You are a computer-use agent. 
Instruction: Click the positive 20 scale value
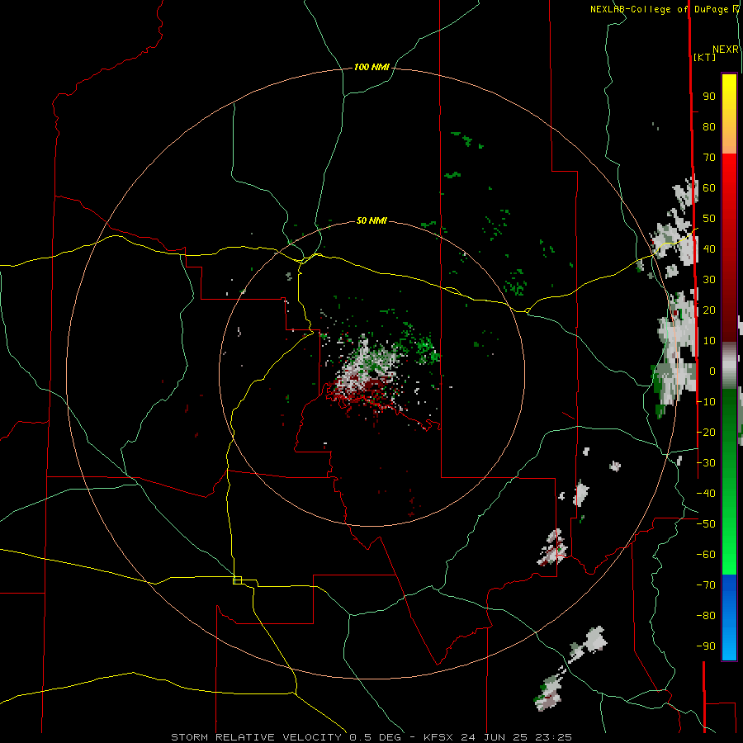point(709,310)
